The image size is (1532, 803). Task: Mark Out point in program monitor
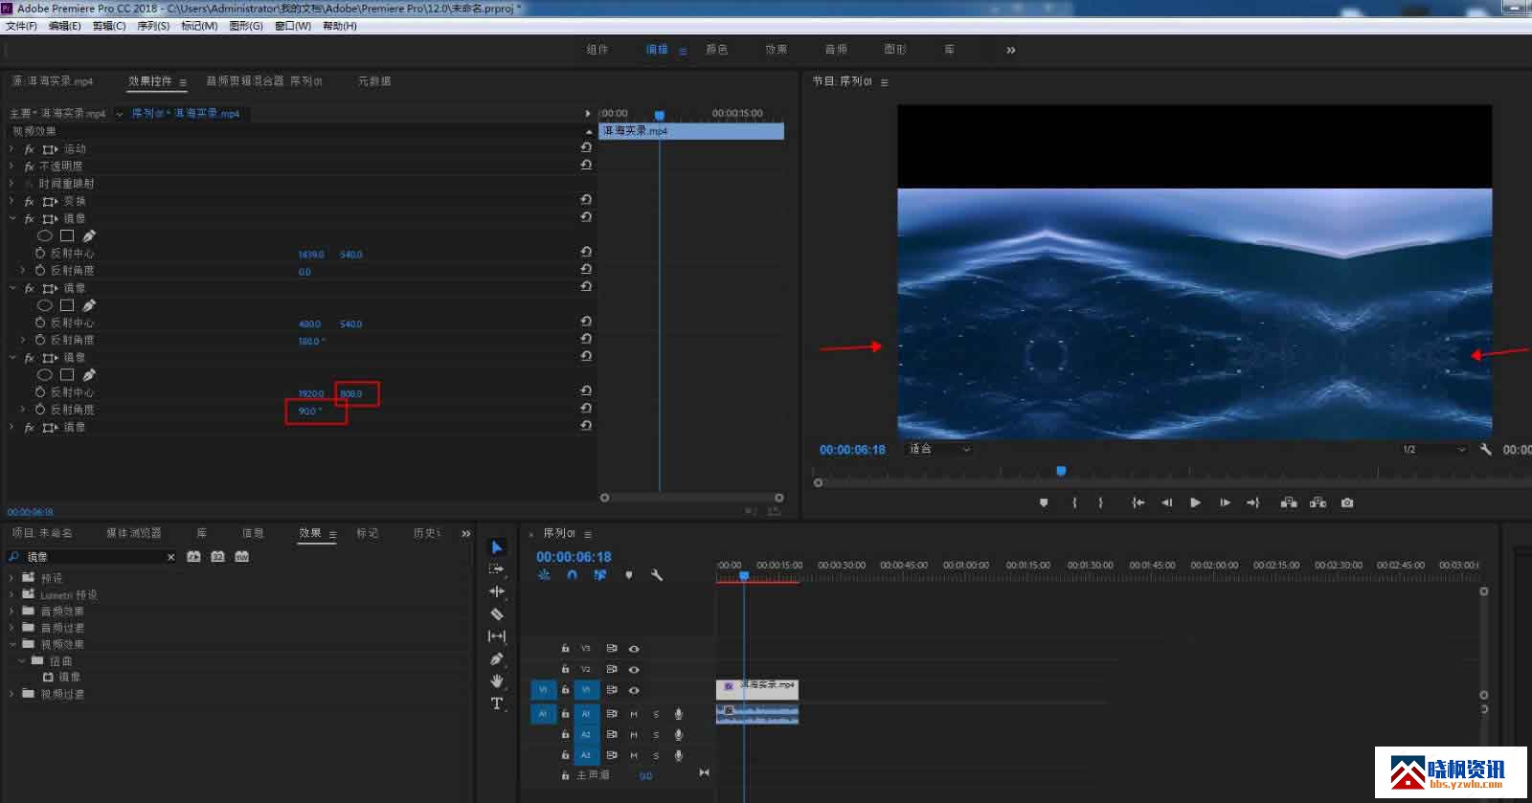click(1101, 502)
